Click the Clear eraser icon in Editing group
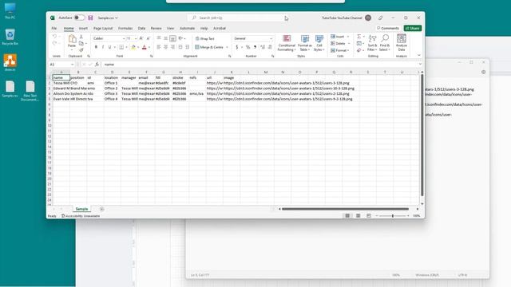Viewport: 511px width, 287px height. [358, 50]
